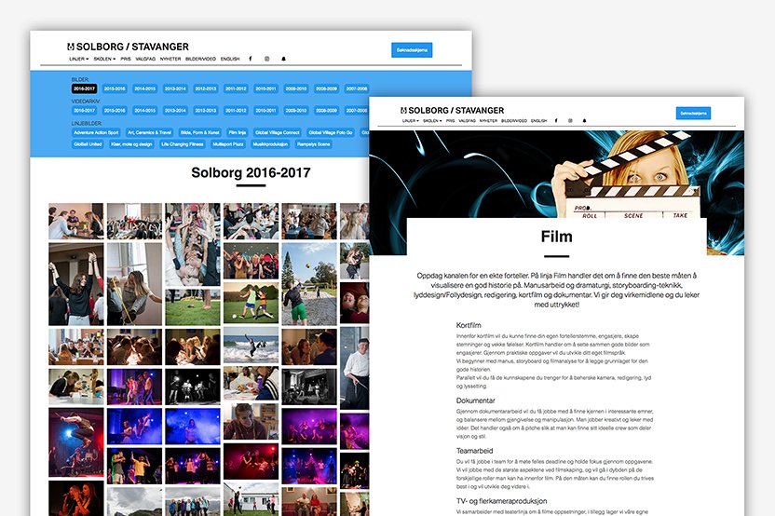Select 2013-2014 in the Videoarkiv row
Image resolution: width=775 pixels, height=516 pixels.
175,110
